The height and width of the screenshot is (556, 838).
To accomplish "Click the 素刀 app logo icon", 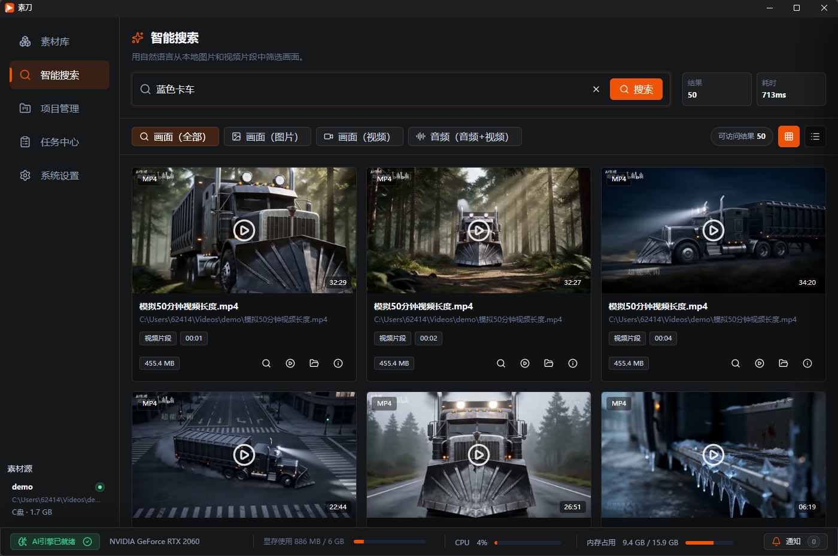I will [9, 8].
